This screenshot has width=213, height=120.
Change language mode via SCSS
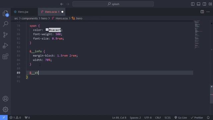167,118
